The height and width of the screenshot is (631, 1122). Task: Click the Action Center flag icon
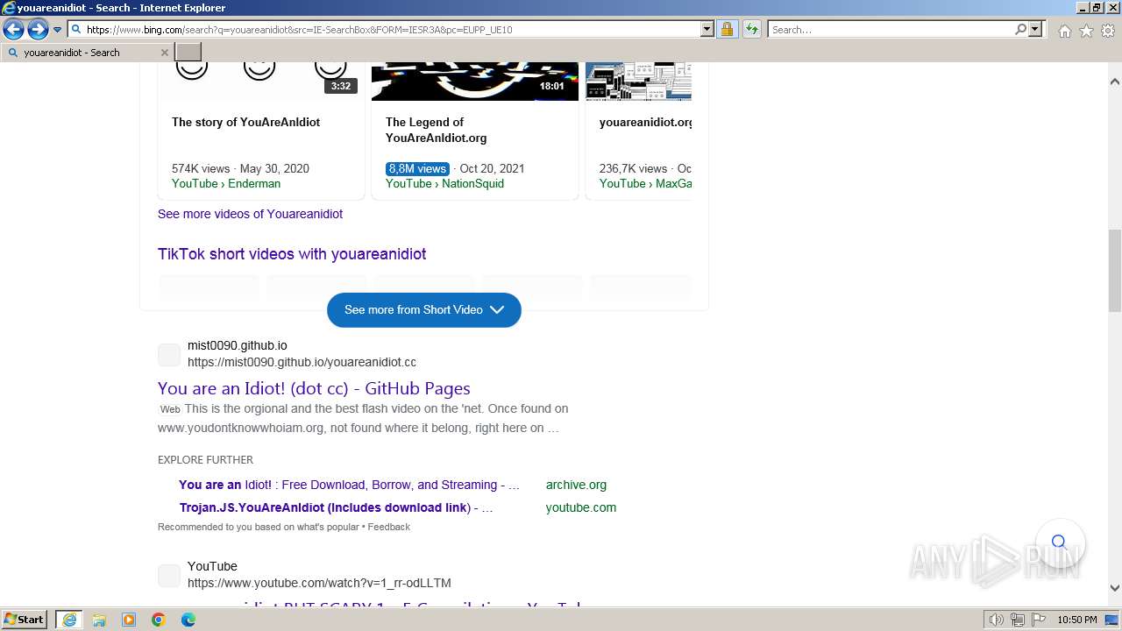pos(1038,620)
